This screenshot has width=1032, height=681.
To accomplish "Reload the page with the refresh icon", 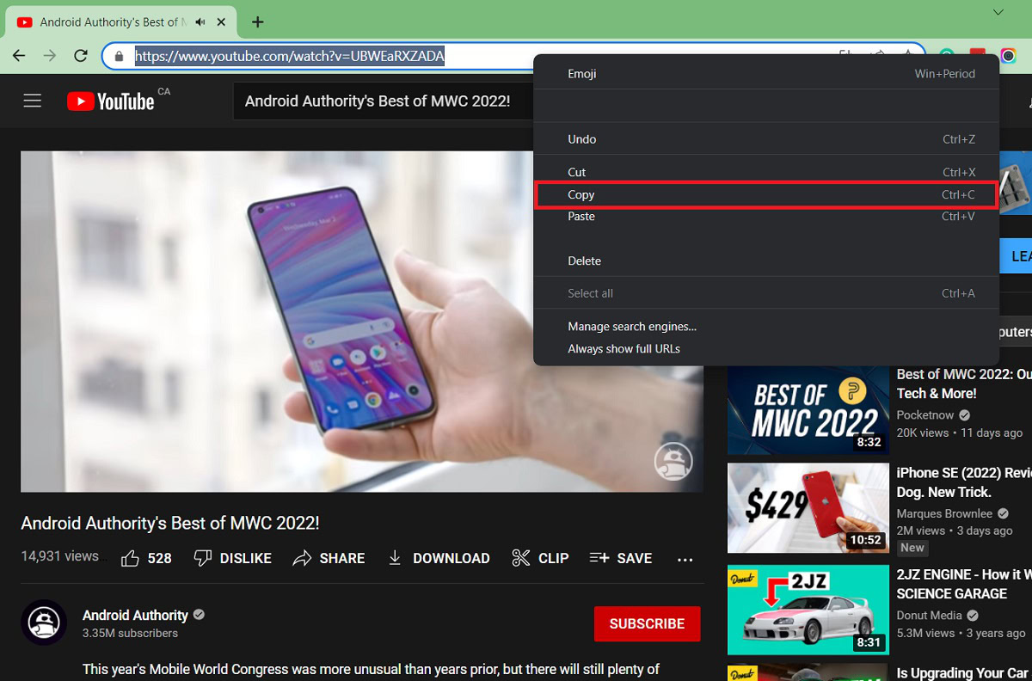I will pos(81,56).
